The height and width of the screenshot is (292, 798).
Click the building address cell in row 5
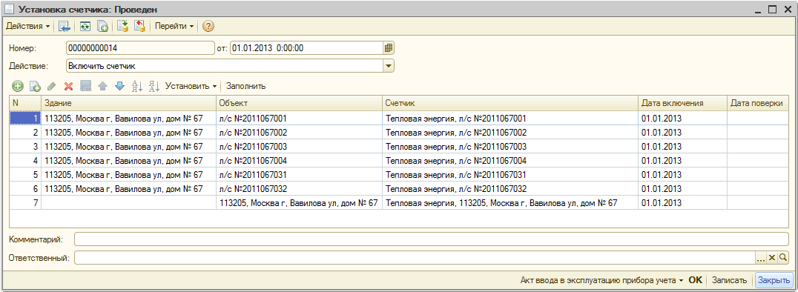tap(129, 175)
